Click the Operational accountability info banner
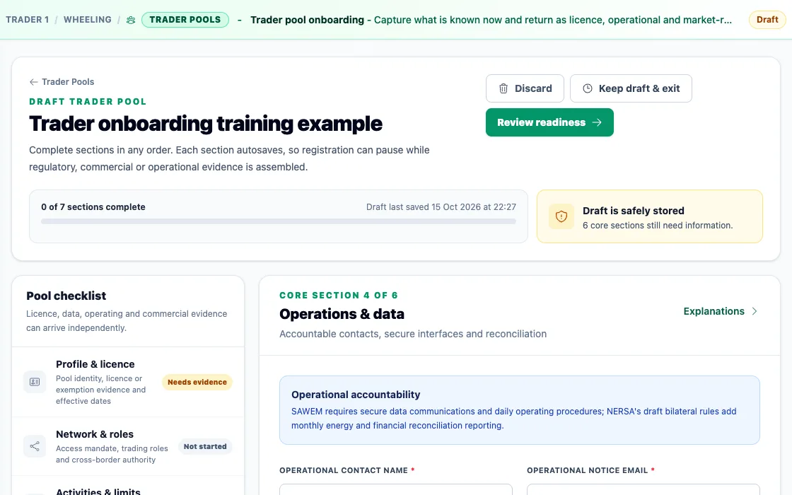This screenshot has width=792, height=495. (x=519, y=410)
